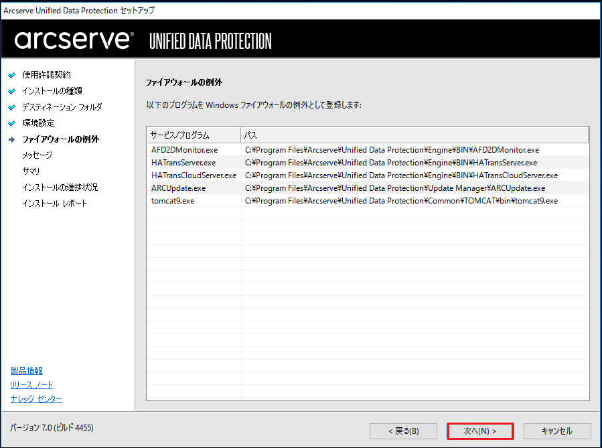Sort by the パス column header

[x=415, y=135]
